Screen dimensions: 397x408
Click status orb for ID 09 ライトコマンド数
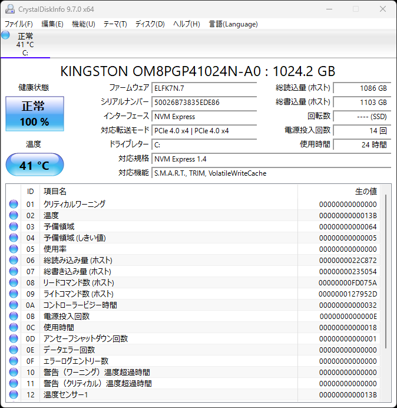tap(14, 294)
